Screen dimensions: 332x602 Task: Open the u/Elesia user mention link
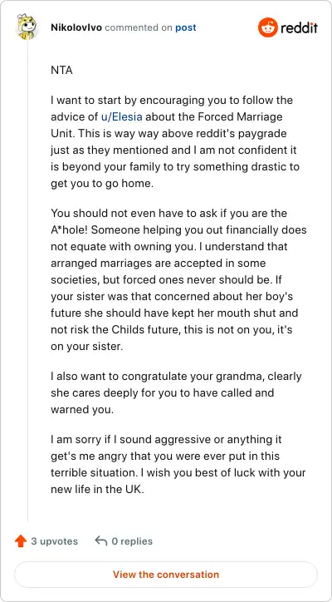pos(121,116)
